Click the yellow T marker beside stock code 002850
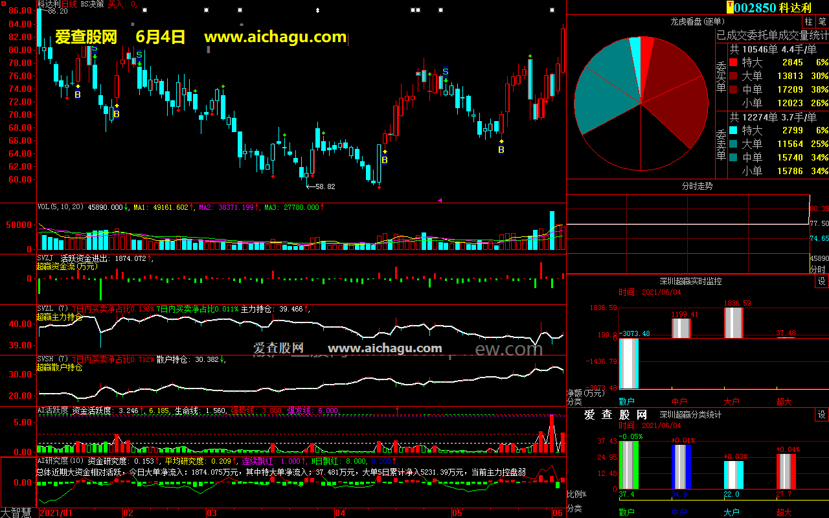The image size is (829, 518). point(731,7)
